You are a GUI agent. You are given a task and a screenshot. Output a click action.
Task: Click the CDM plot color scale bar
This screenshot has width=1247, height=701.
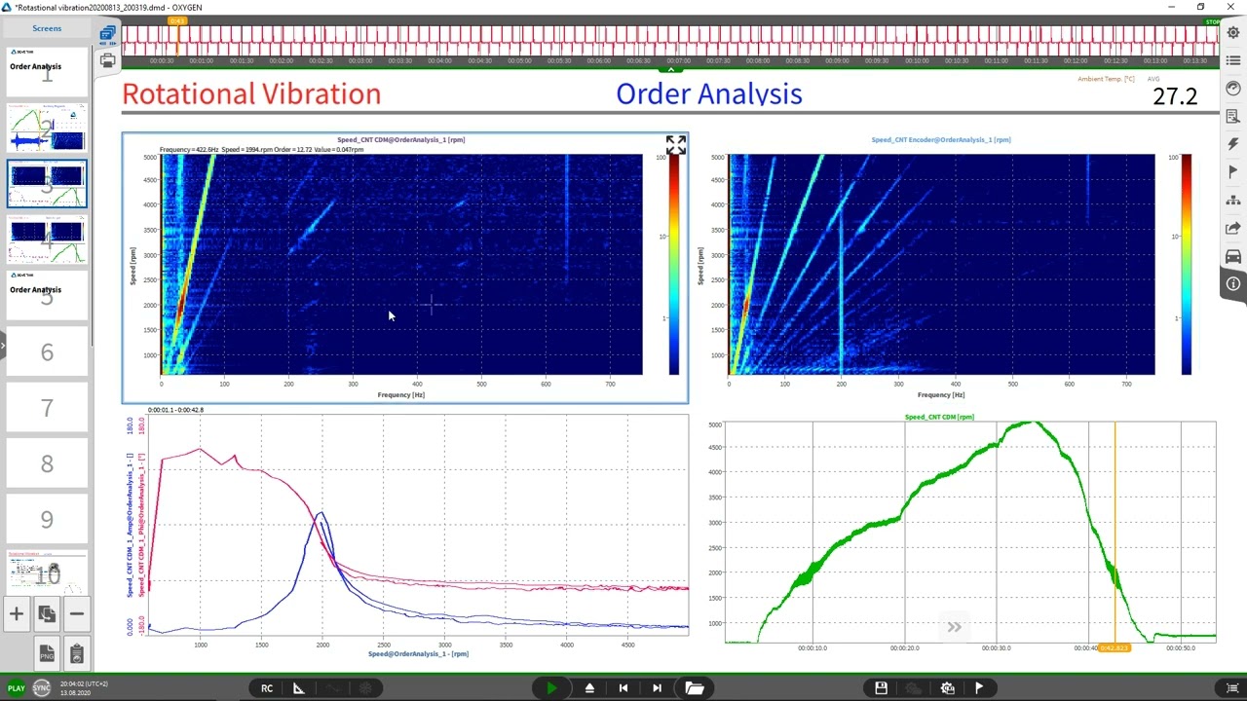(674, 265)
